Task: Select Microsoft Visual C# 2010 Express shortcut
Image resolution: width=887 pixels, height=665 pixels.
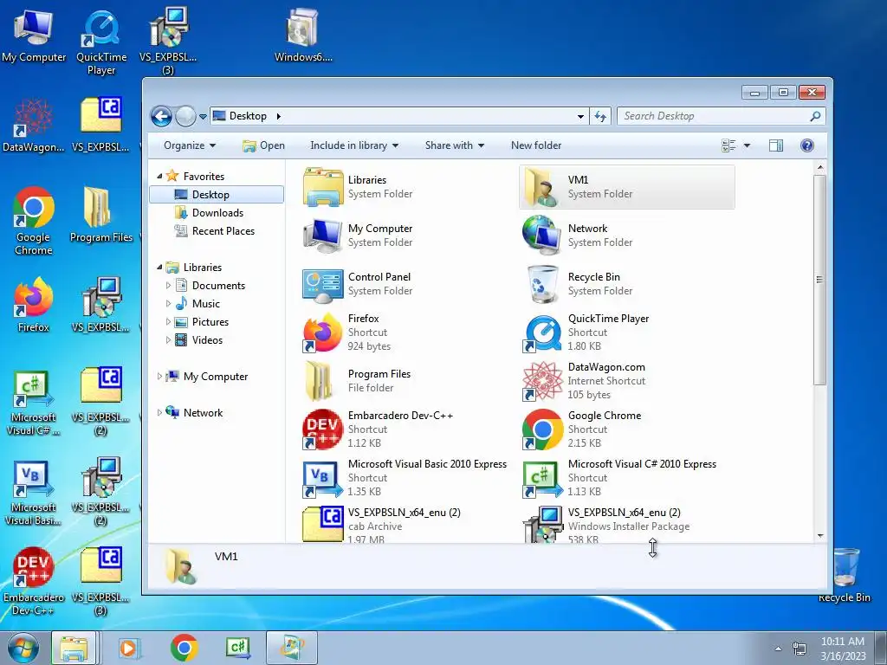Action: tap(541, 478)
